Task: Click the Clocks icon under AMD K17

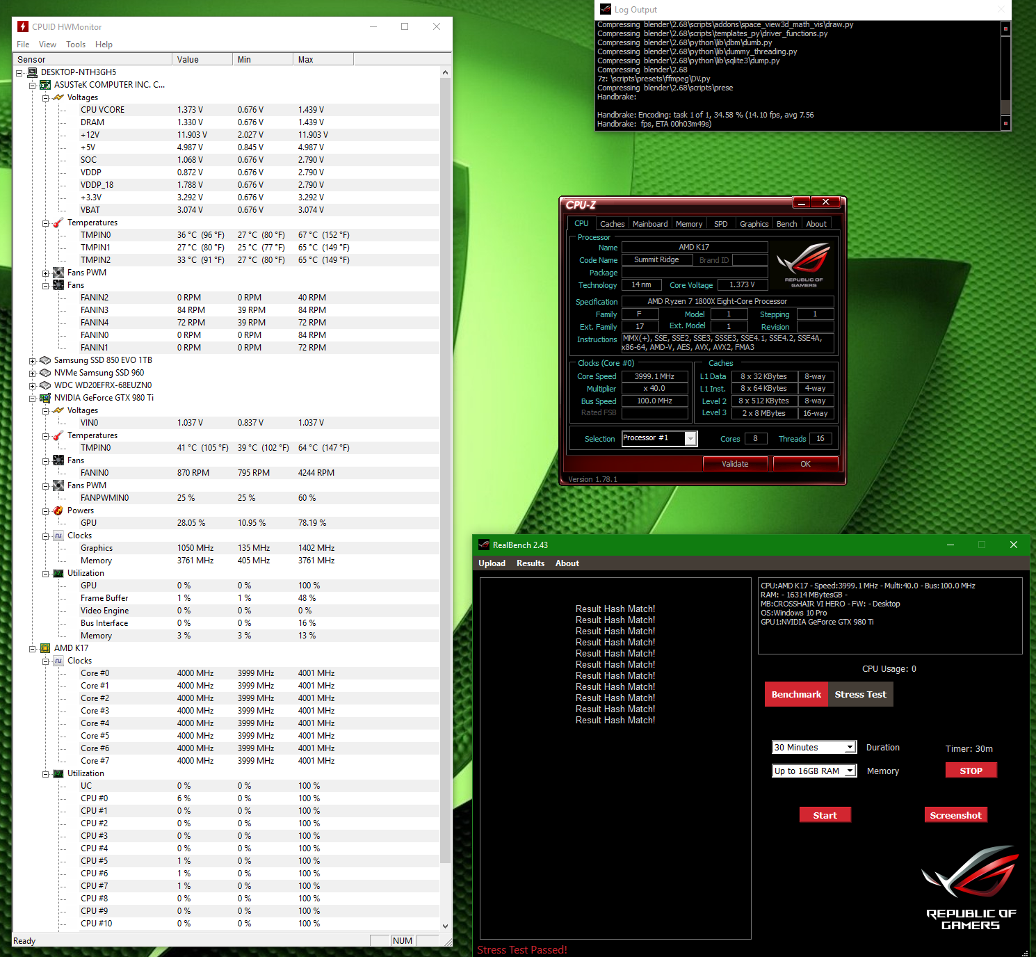Action: click(x=58, y=661)
